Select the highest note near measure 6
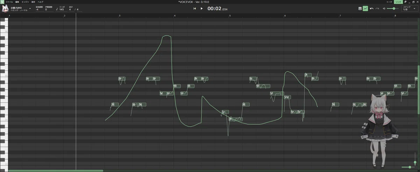420x172 pixels. pyautogui.click(x=308, y=75)
